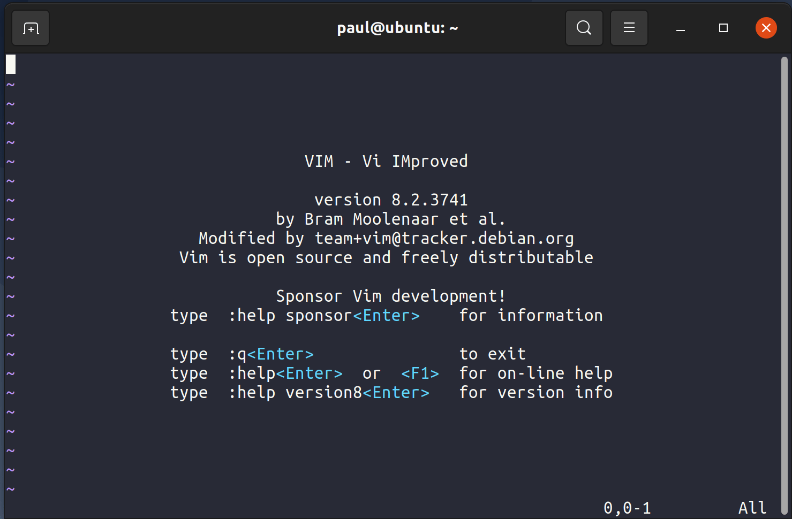Click the Sponsor Vim development line
Screen dimensions: 792x519
click(390, 295)
